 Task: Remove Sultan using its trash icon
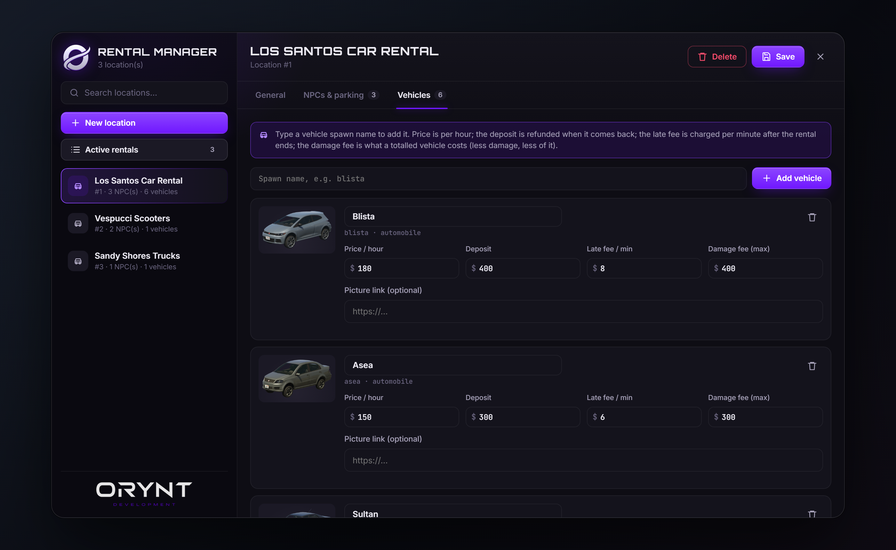[812, 514]
